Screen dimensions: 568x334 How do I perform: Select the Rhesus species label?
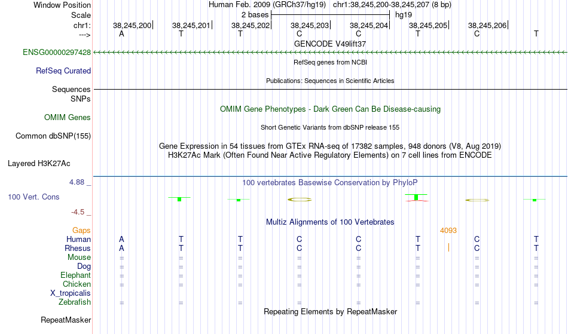pos(78,249)
